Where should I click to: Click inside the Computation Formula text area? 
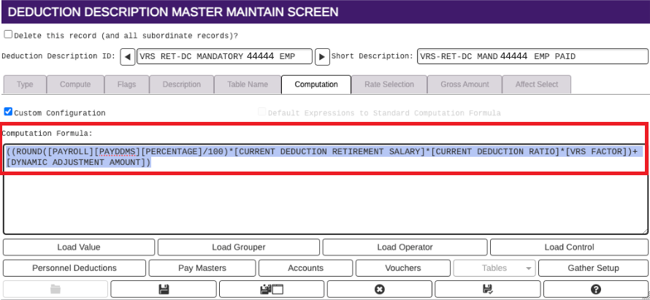(325, 189)
